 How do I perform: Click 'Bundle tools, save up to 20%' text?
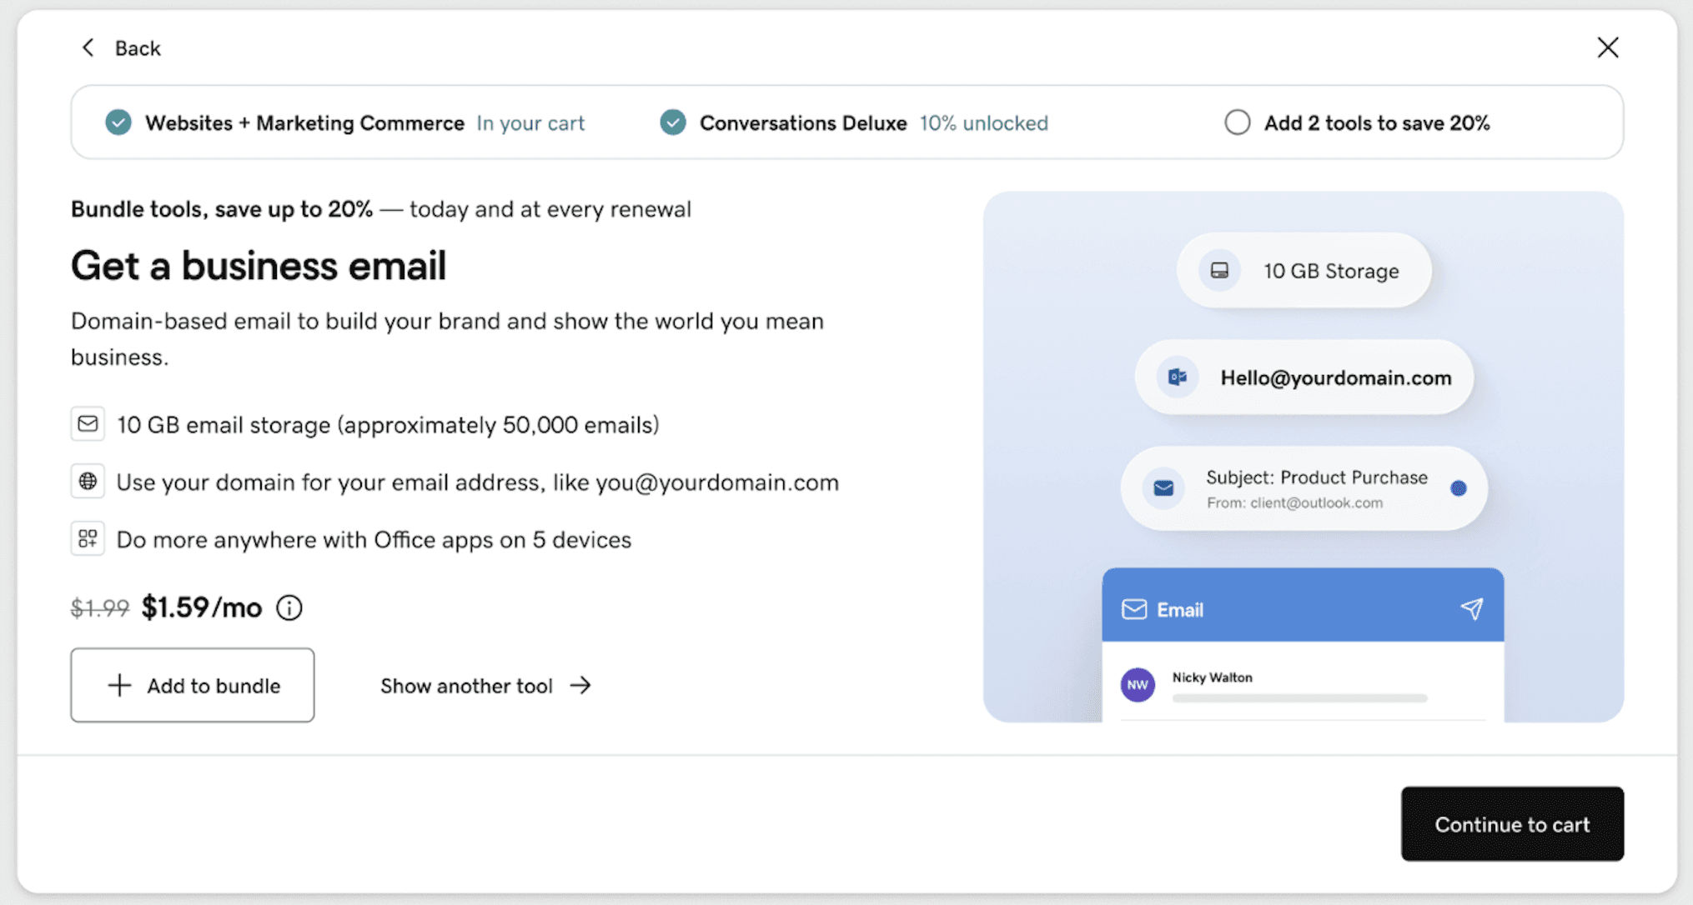(222, 208)
